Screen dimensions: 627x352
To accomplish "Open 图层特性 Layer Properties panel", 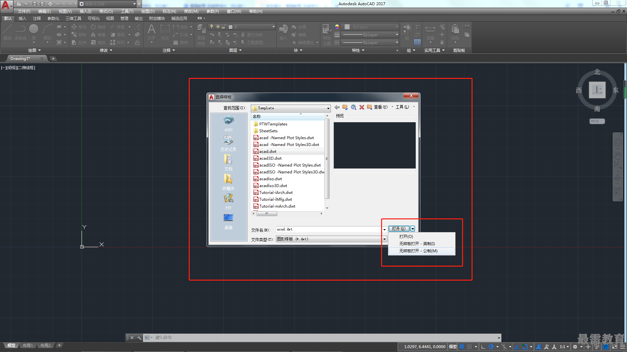I will pos(201,34).
